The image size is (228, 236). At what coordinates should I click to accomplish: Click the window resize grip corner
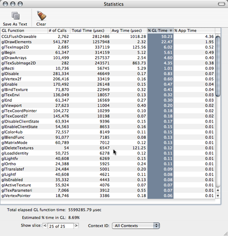(x=225, y=233)
